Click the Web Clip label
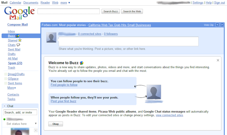The height and width of the screenshot is (135, 227). 209,25
